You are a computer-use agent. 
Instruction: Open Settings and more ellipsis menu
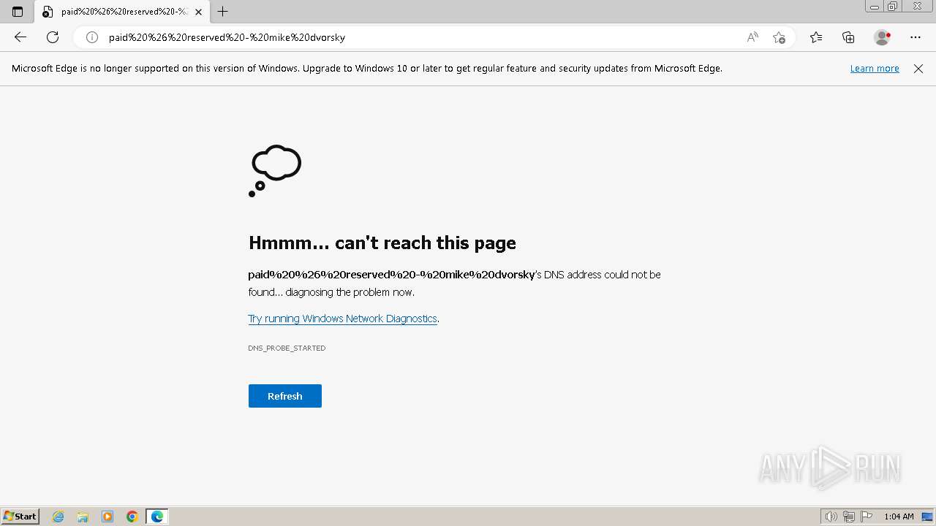click(916, 37)
